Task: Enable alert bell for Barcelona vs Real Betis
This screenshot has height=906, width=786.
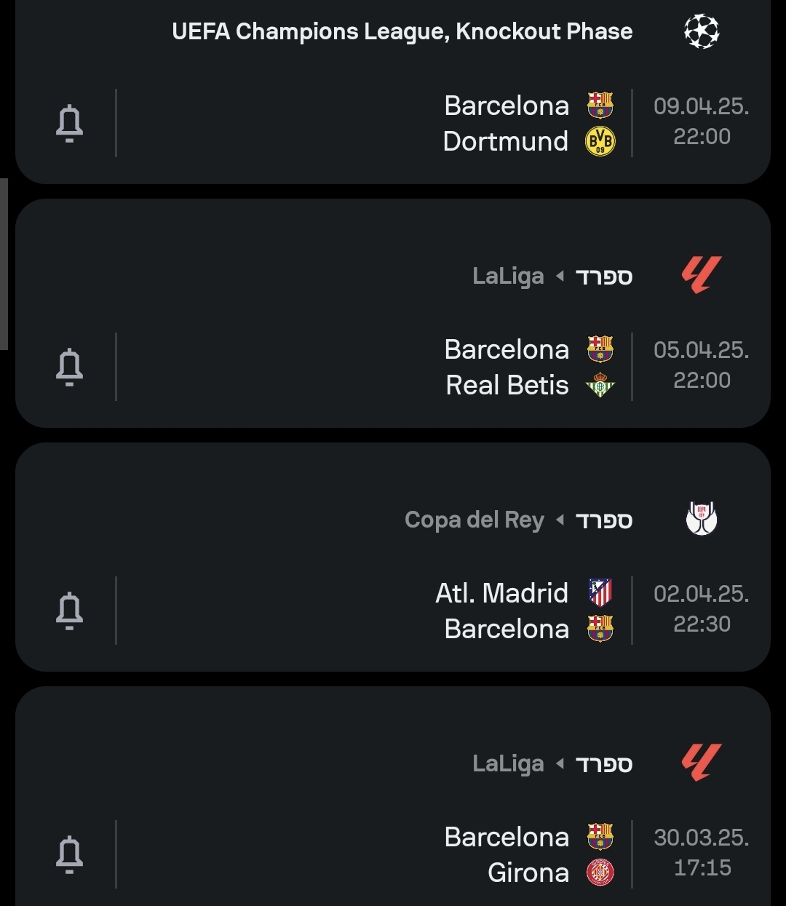Action: pyautogui.click(x=69, y=367)
